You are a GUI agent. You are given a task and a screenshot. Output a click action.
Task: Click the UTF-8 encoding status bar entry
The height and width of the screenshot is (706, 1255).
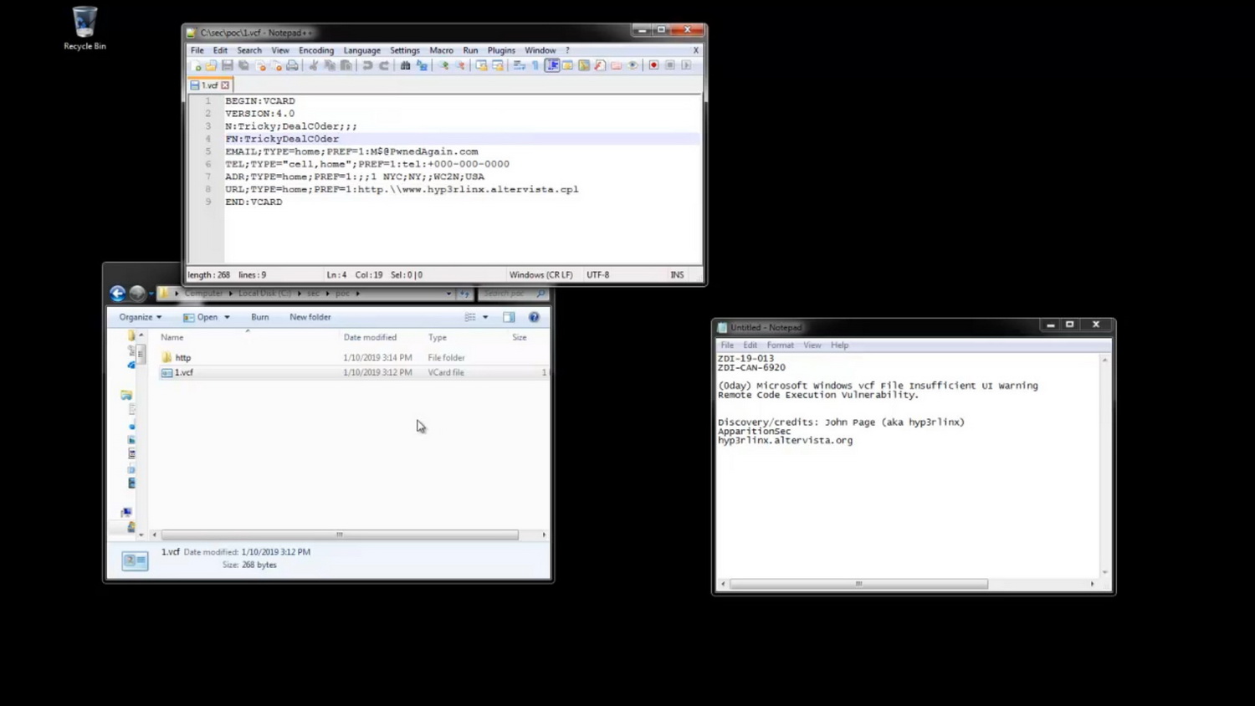coord(598,274)
